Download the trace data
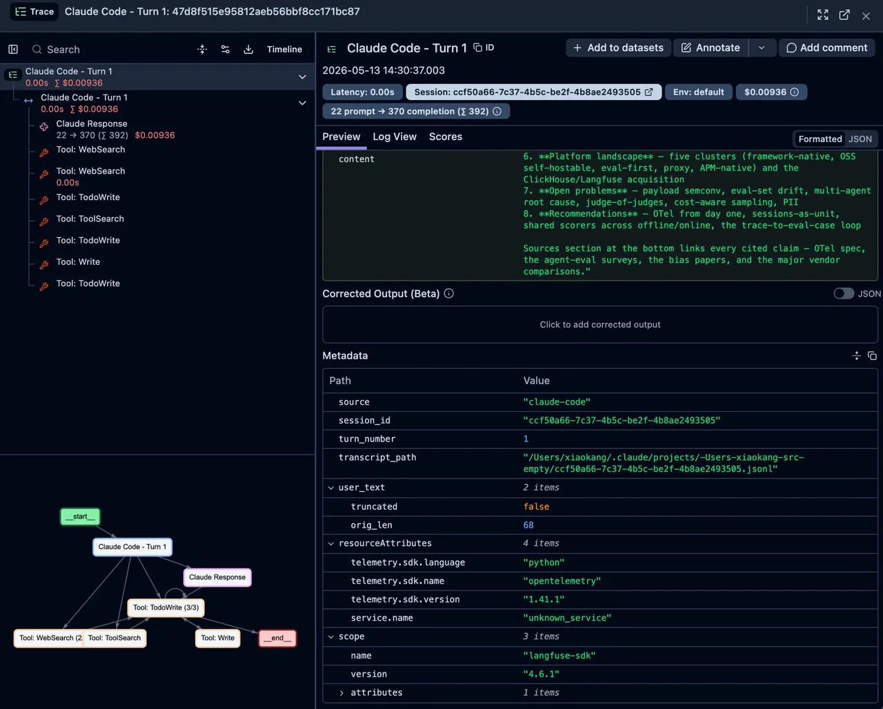Image resolution: width=883 pixels, height=709 pixels. [x=248, y=50]
